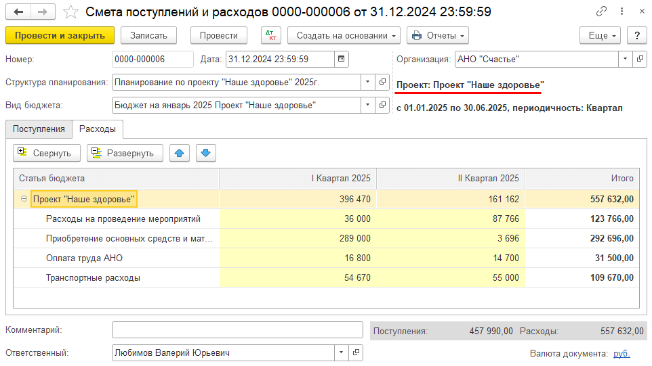Screen dimensions: 652x366
Task: Click cell 289 000 in I Квартал
Action: [298, 238]
